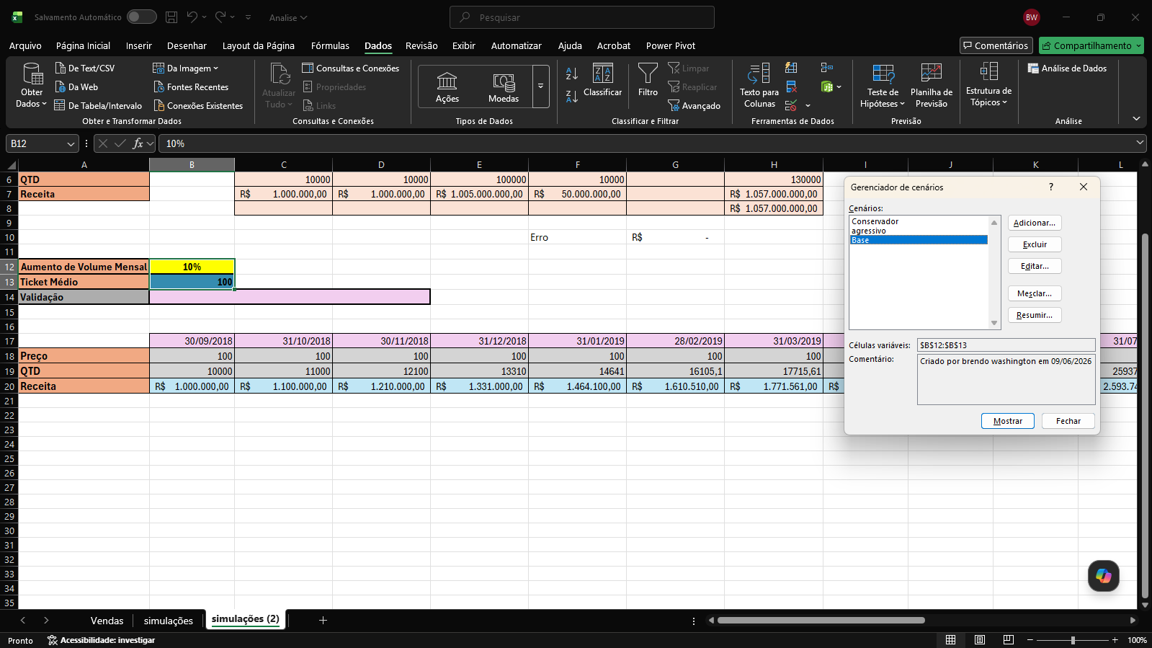Open the Obter Dados menu

pos(32,85)
